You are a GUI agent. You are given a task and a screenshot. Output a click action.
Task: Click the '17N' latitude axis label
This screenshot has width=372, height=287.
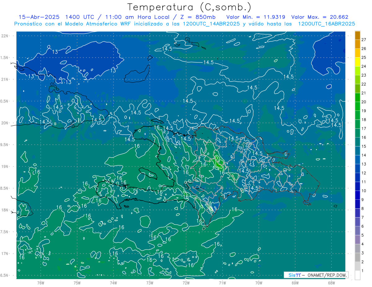pyautogui.click(x=5, y=254)
